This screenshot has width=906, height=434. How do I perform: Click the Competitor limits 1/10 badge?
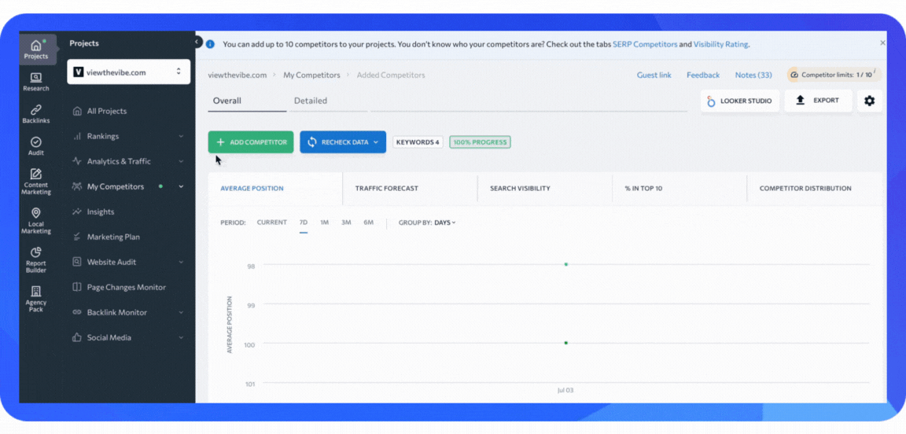point(834,75)
